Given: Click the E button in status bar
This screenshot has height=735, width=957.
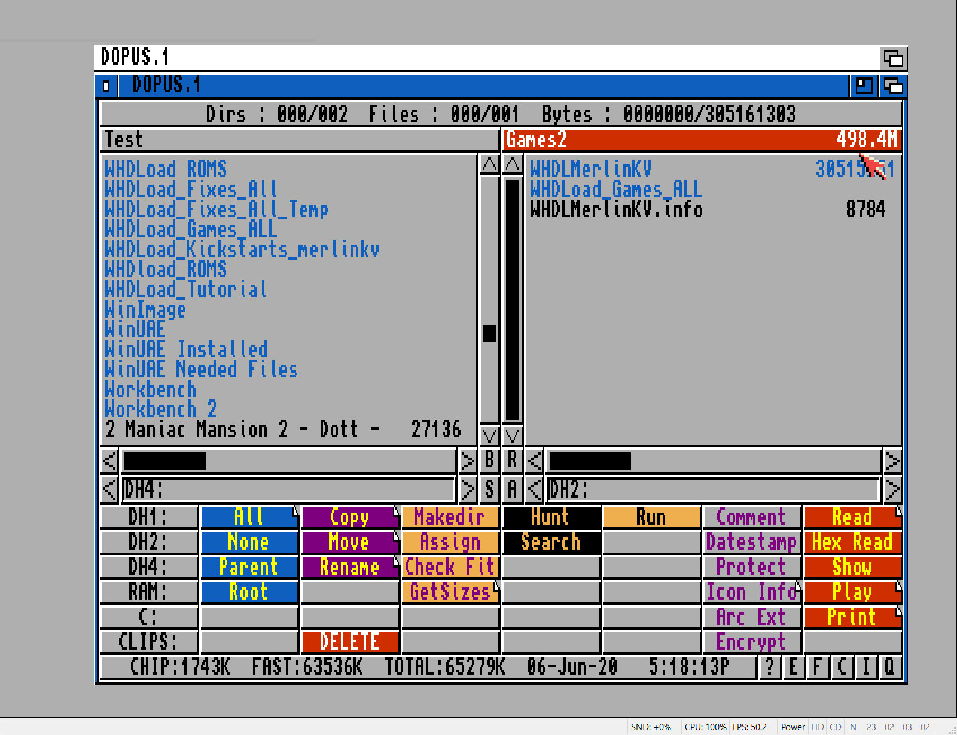Looking at the screenshot, I should click(x=794, y=666).
